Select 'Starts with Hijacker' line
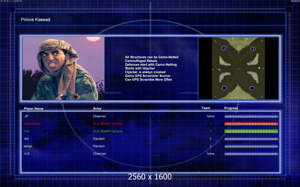300x187 pixels. pyautogui.click(x=140, y=68)
